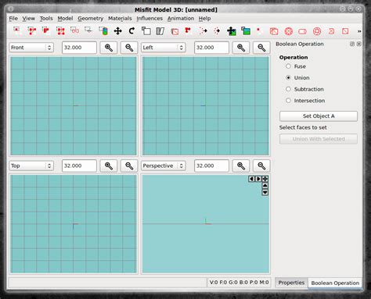Open the Influences menu

(149, 19)
